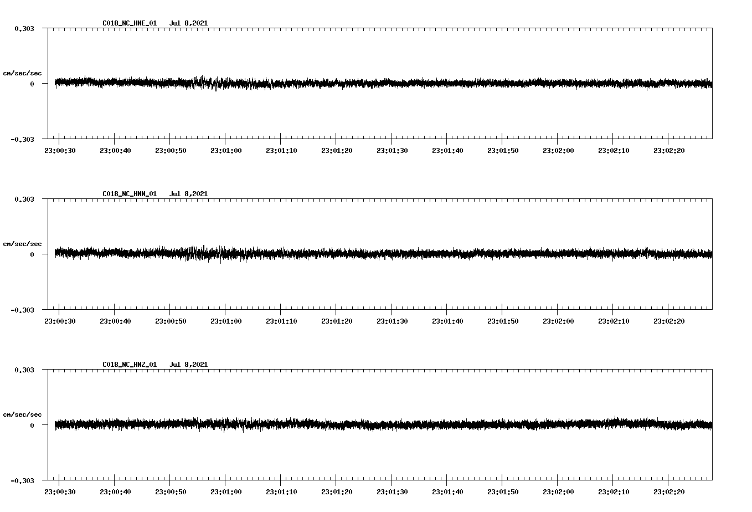Viewport: 752px width, 512px height.
Task: Click the 23:01:50 time label under middle plot
Action: [x=503, y=320]
